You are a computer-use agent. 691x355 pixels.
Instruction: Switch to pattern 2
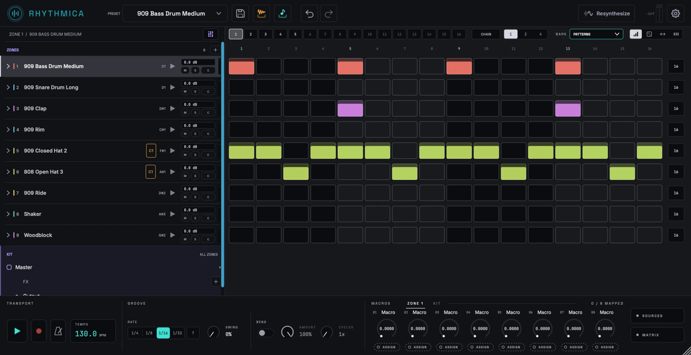click(x=251, y=34)
